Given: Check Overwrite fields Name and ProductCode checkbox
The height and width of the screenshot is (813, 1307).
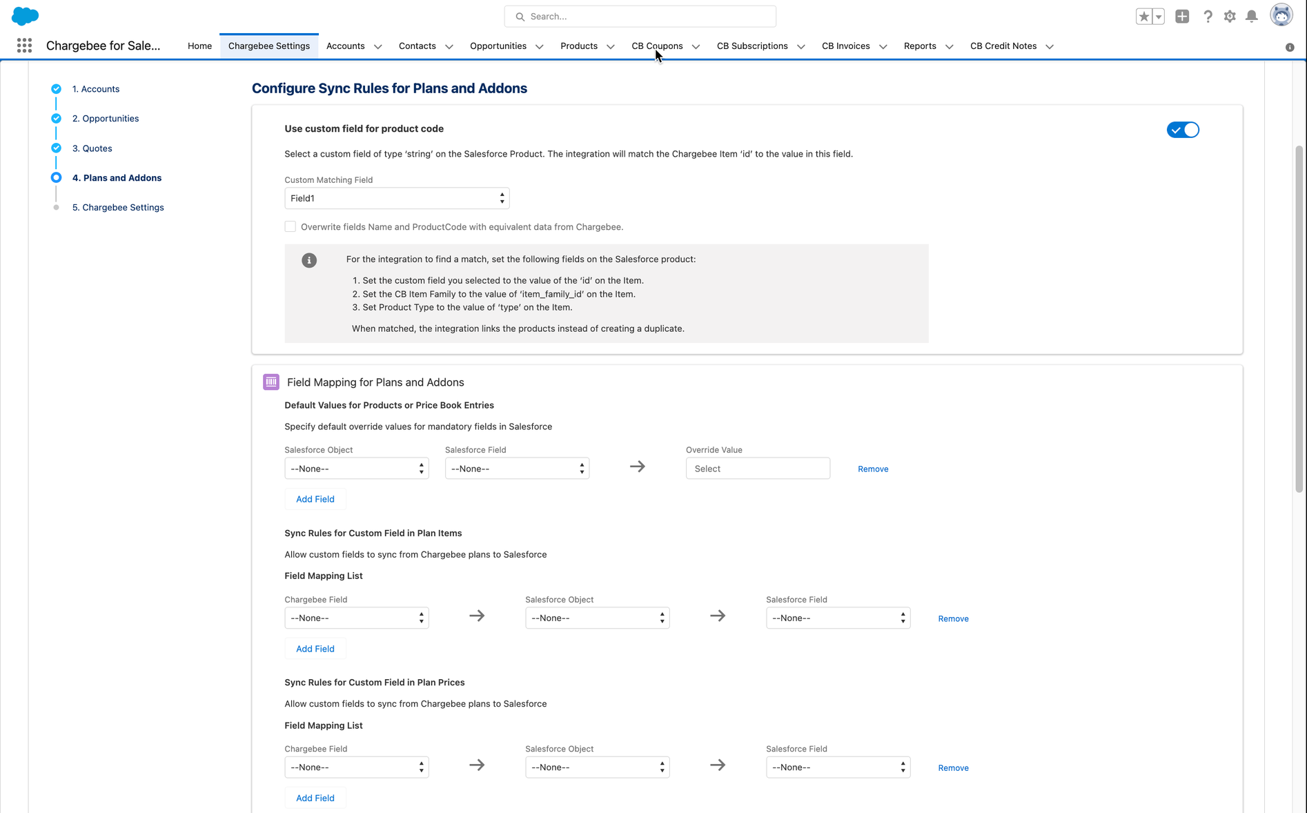Looking at the screenshot, I should tap(291, 227).
